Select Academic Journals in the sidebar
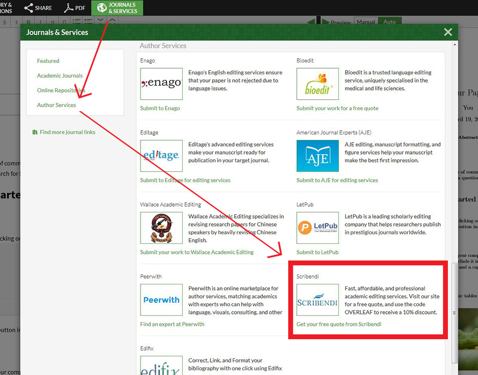This screenshot has width=478, height=375. coord(60,75)
